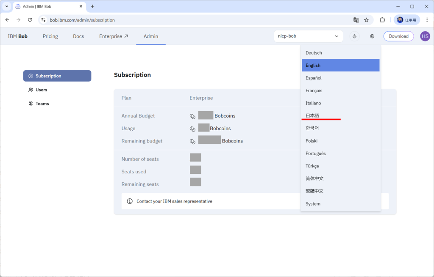Screen dimensions: 434x277
Task: Click the Bobcoins icon next to Usage
Action: click(x=192, y=129)
